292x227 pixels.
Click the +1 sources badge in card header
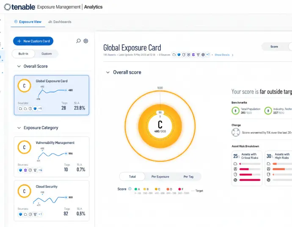pyautogui.click(x=208, y=55)
